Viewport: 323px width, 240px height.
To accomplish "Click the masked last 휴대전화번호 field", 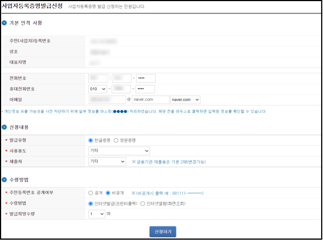I will pyautogui.click(x=145, y=89).
